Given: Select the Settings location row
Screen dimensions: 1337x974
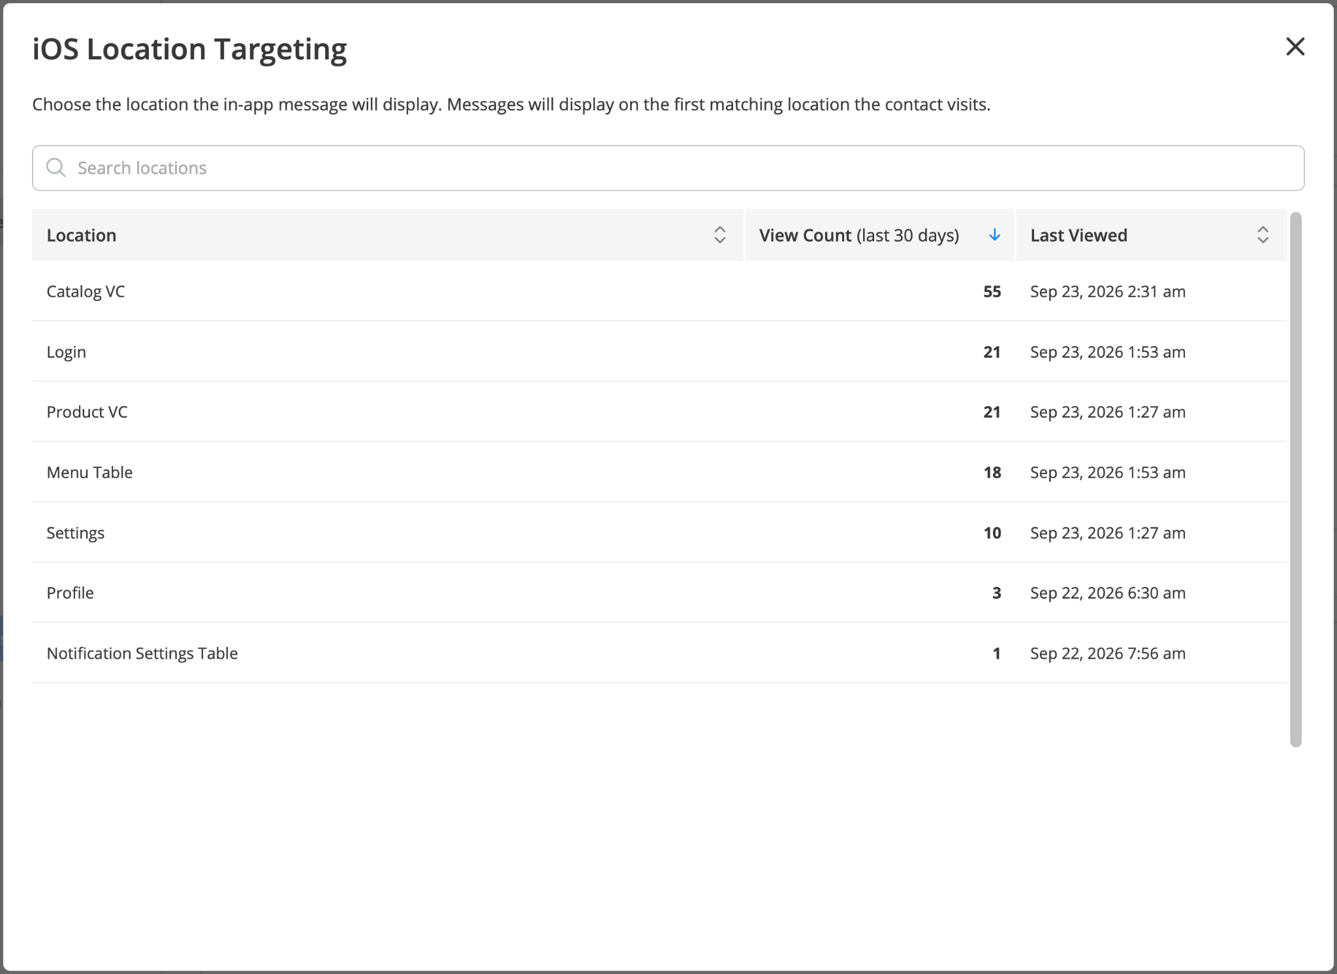Looking at the screenshot, I should (x=659, y=533).
